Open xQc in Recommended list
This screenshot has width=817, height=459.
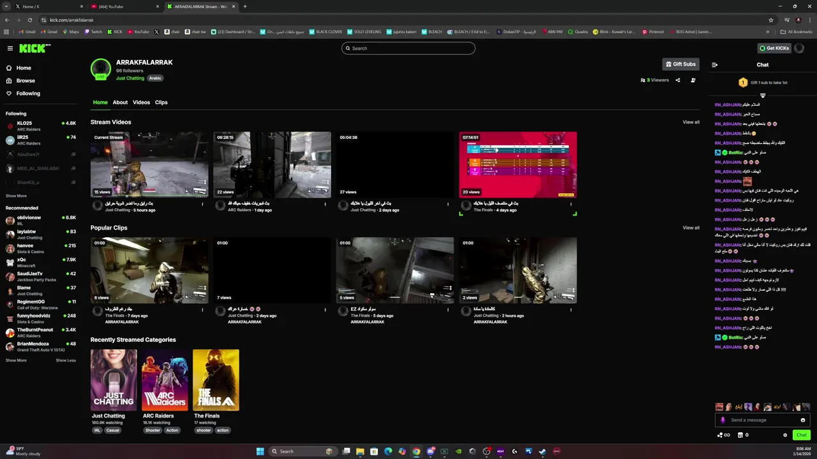pyautogui.click(x=41, y=263)
